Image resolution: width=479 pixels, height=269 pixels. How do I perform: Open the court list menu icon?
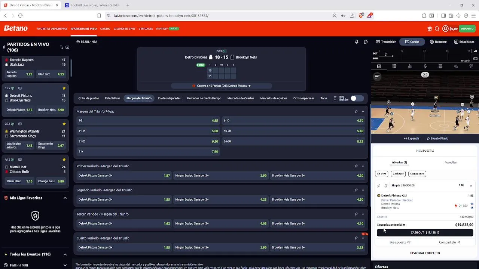click(377, 77)
